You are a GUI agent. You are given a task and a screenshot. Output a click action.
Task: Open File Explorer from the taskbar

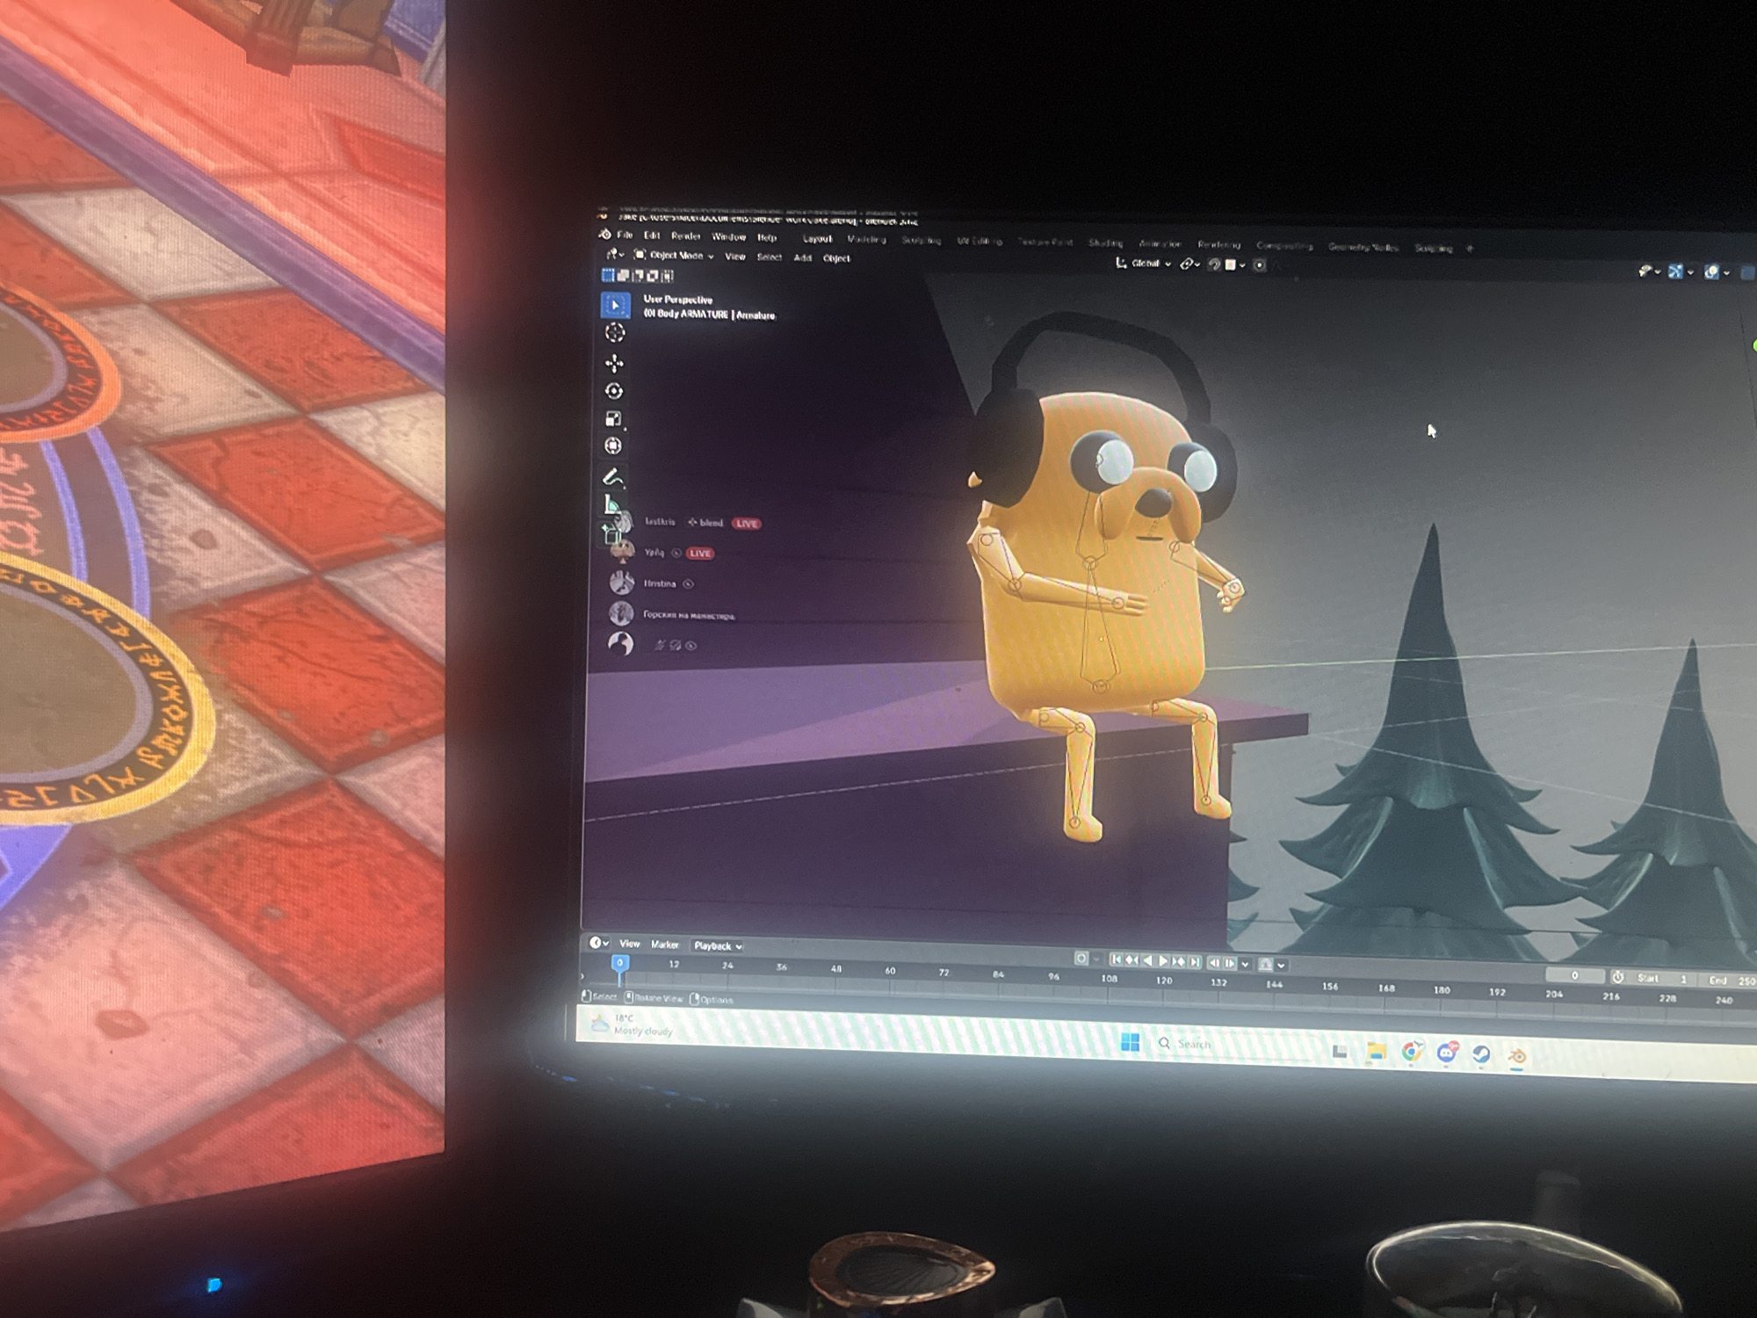1376,1051
